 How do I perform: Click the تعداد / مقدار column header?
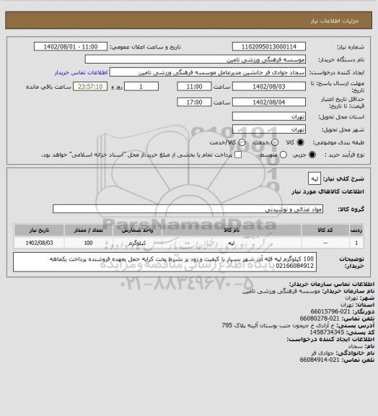coord(88,230)
